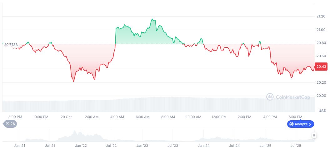Screen dimensions: 335x149
Task: Click the CoinMarketCap watermark text
Action: [293, 97]
